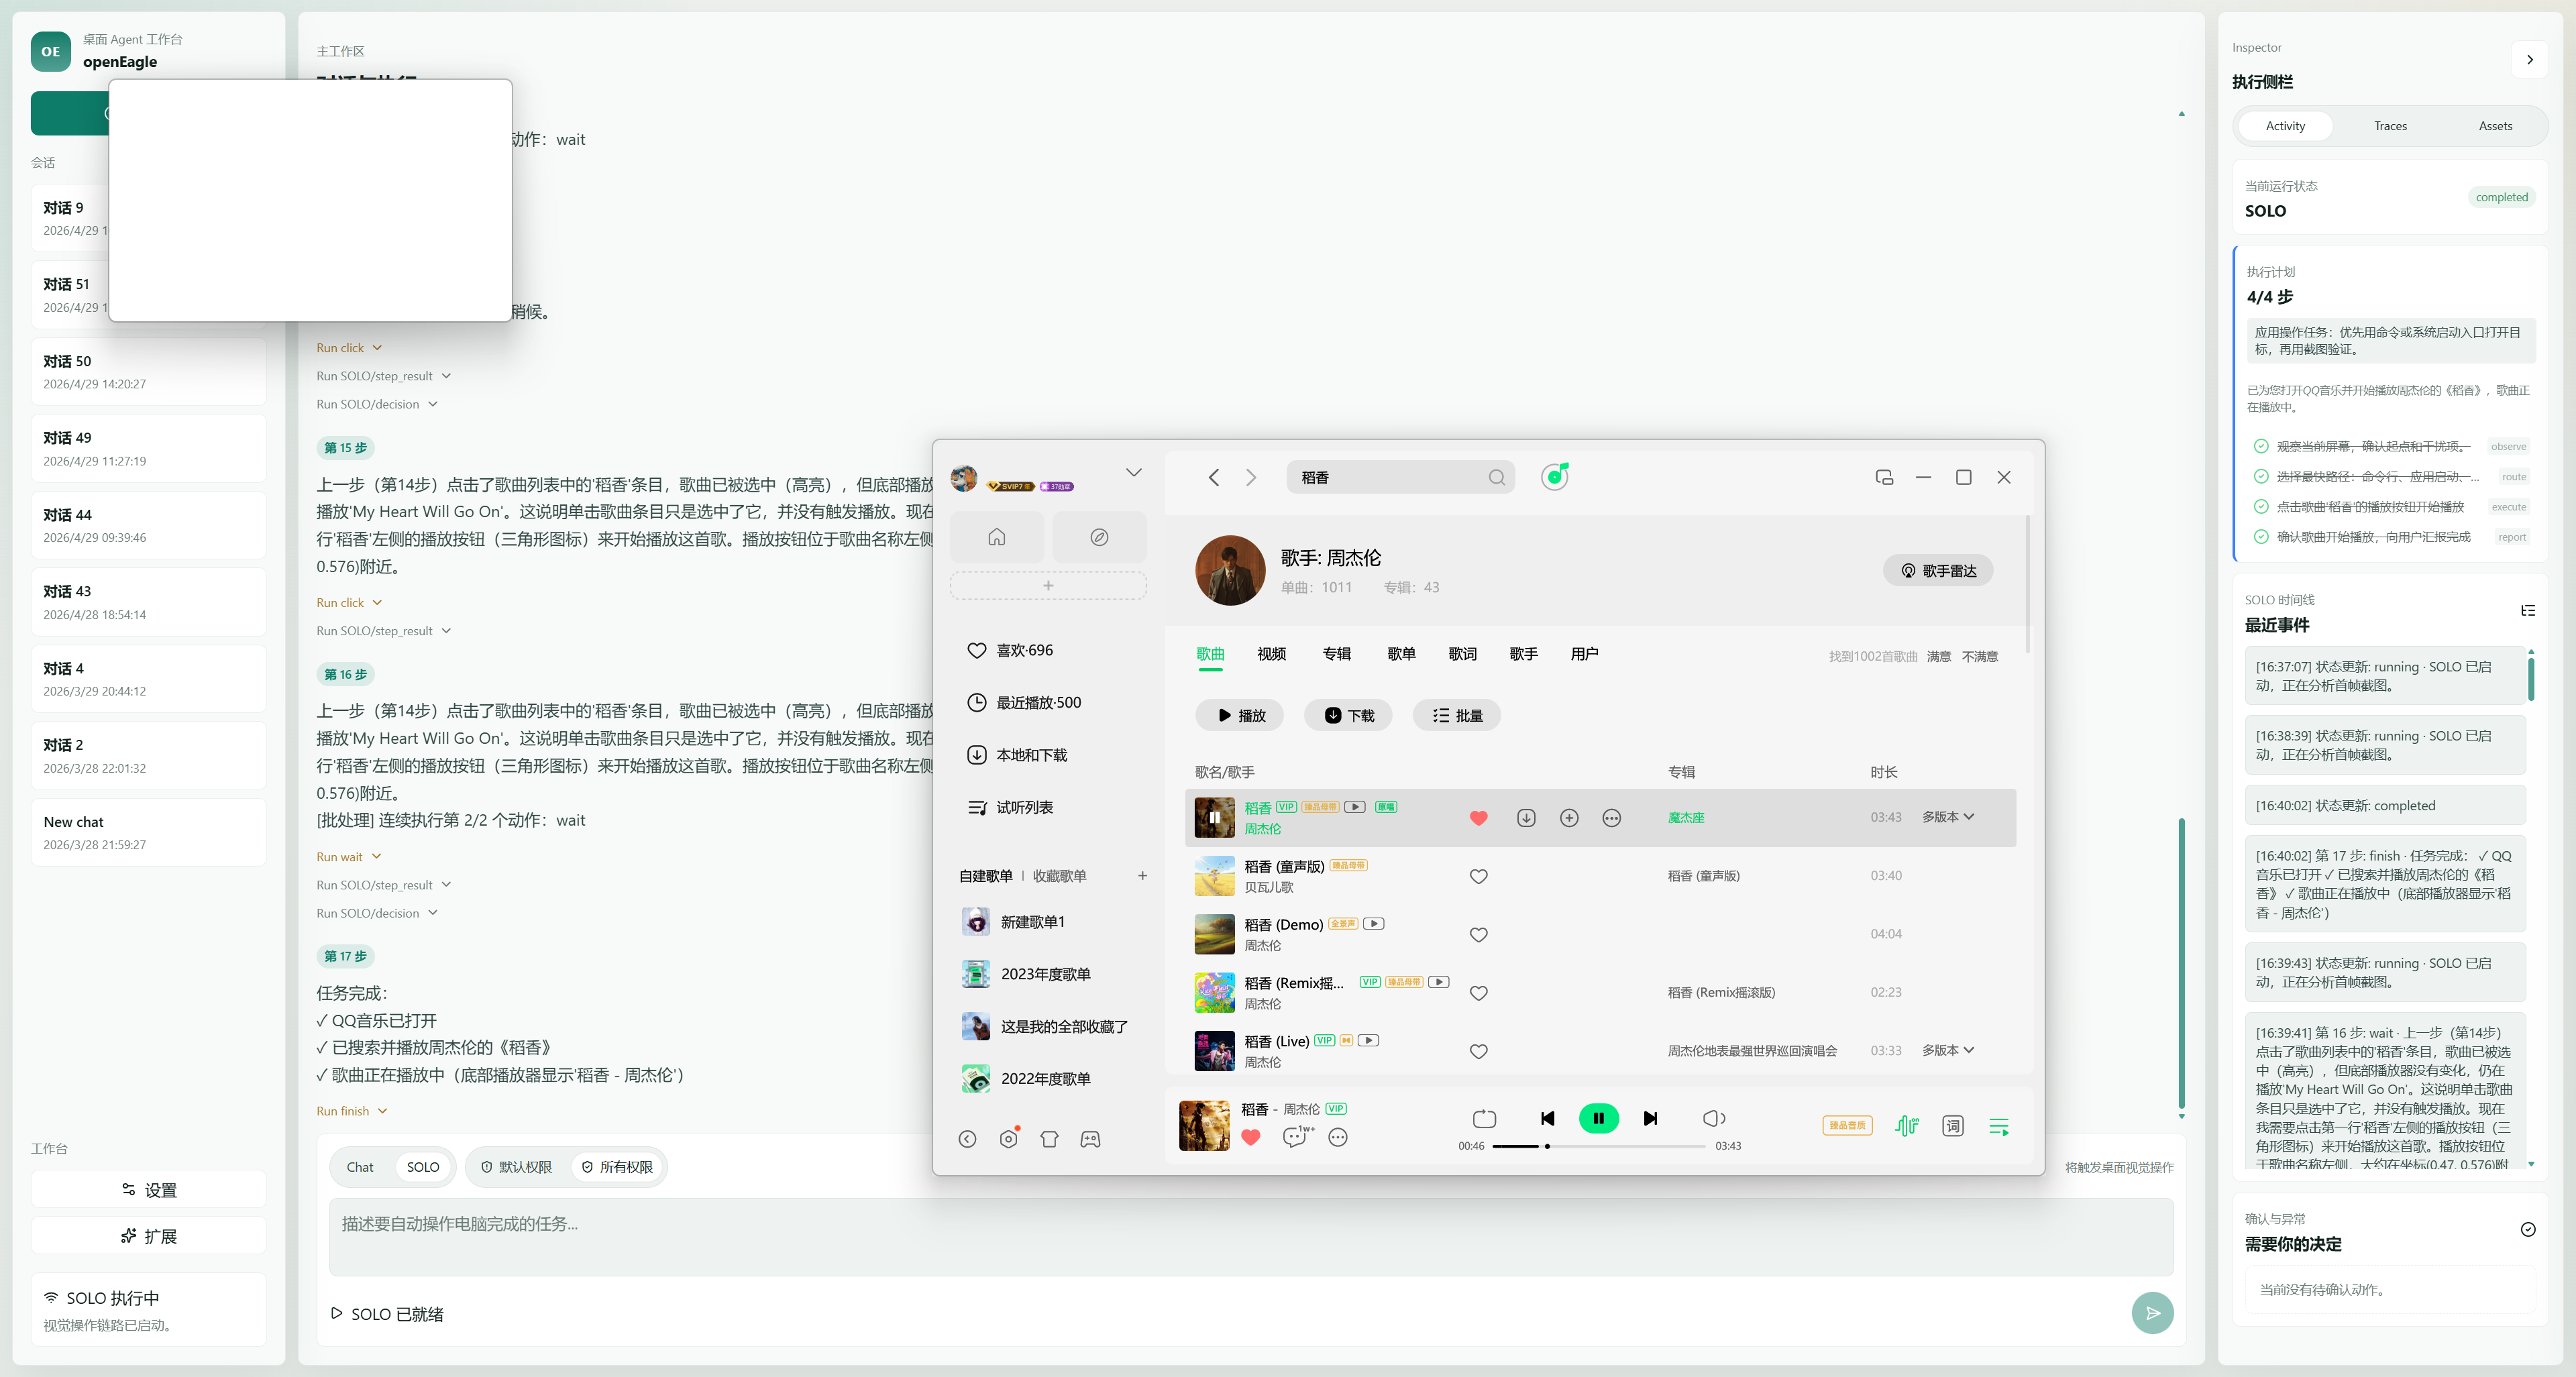The image size is (2576, 1377).
Task: Open the Traces tab in Inspector
Action: click(x=2390, y=126)
